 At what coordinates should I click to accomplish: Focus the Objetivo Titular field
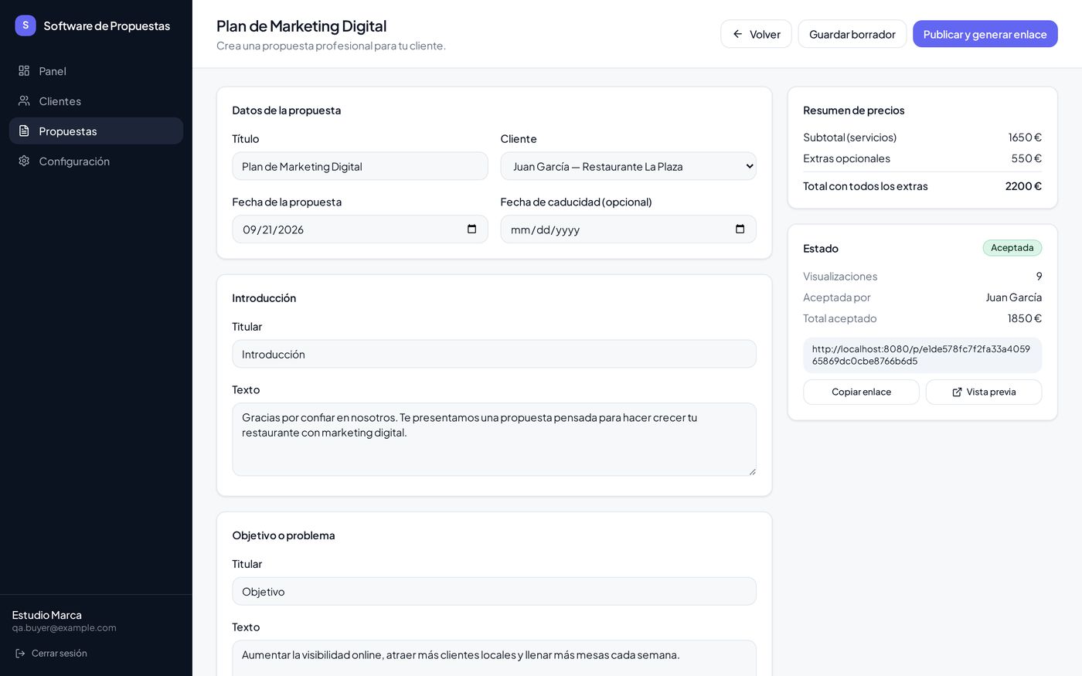click(494, 592)
